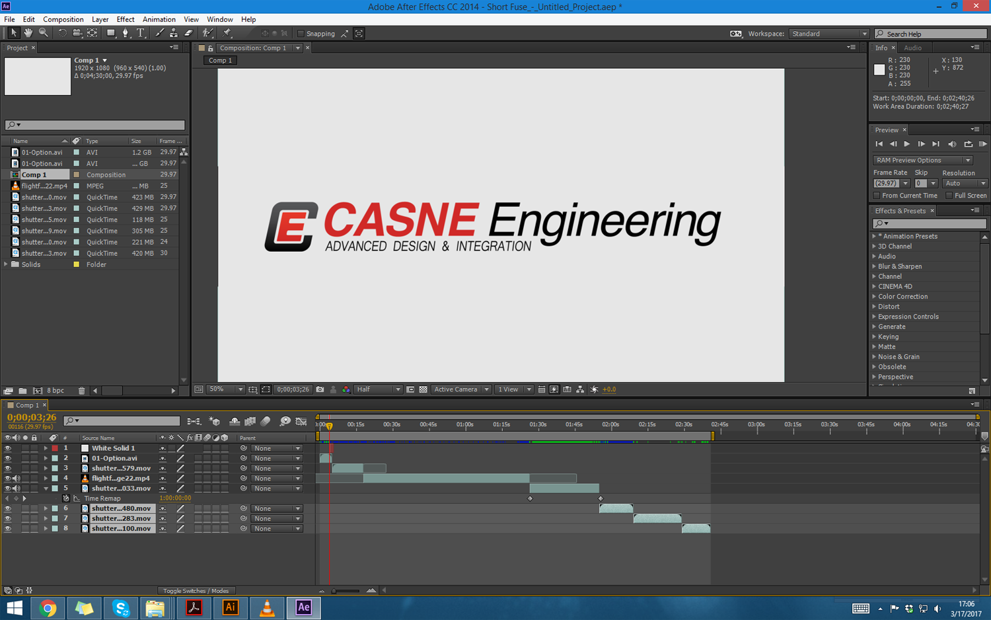Viewport: 991px width, 620px height.
Task: Open the 50% magnification dropdown
Action: (x=226, y=390)
